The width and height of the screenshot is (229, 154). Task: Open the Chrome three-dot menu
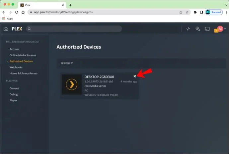pos(226,12)
